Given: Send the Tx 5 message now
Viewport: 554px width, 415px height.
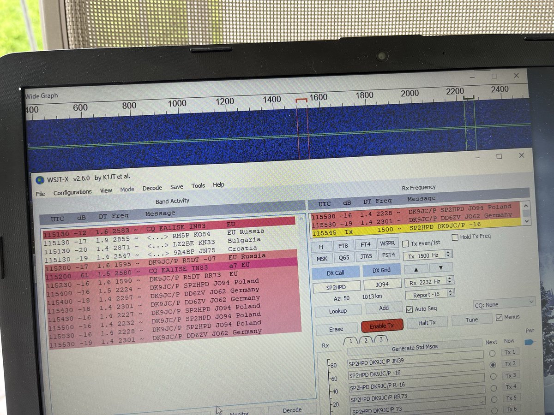Looking at the screenshot, I should click(x=512, y=397).
